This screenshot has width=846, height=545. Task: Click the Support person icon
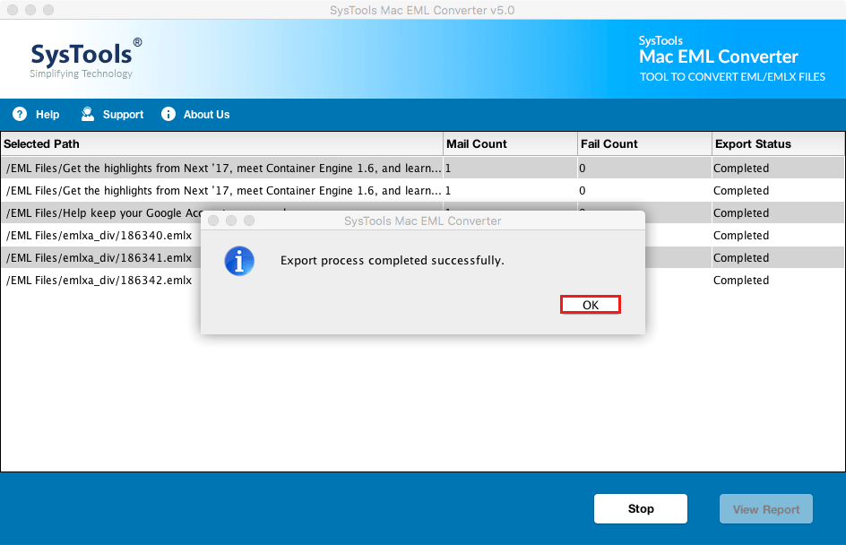coord(88,114)
